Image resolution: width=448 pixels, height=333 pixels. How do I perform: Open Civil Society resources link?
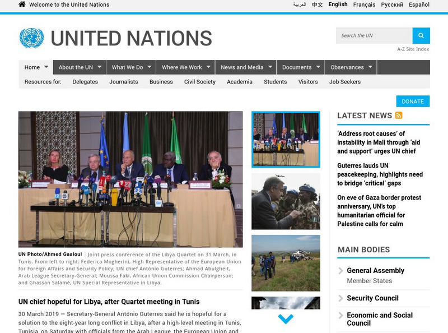(x=200, y=82)
